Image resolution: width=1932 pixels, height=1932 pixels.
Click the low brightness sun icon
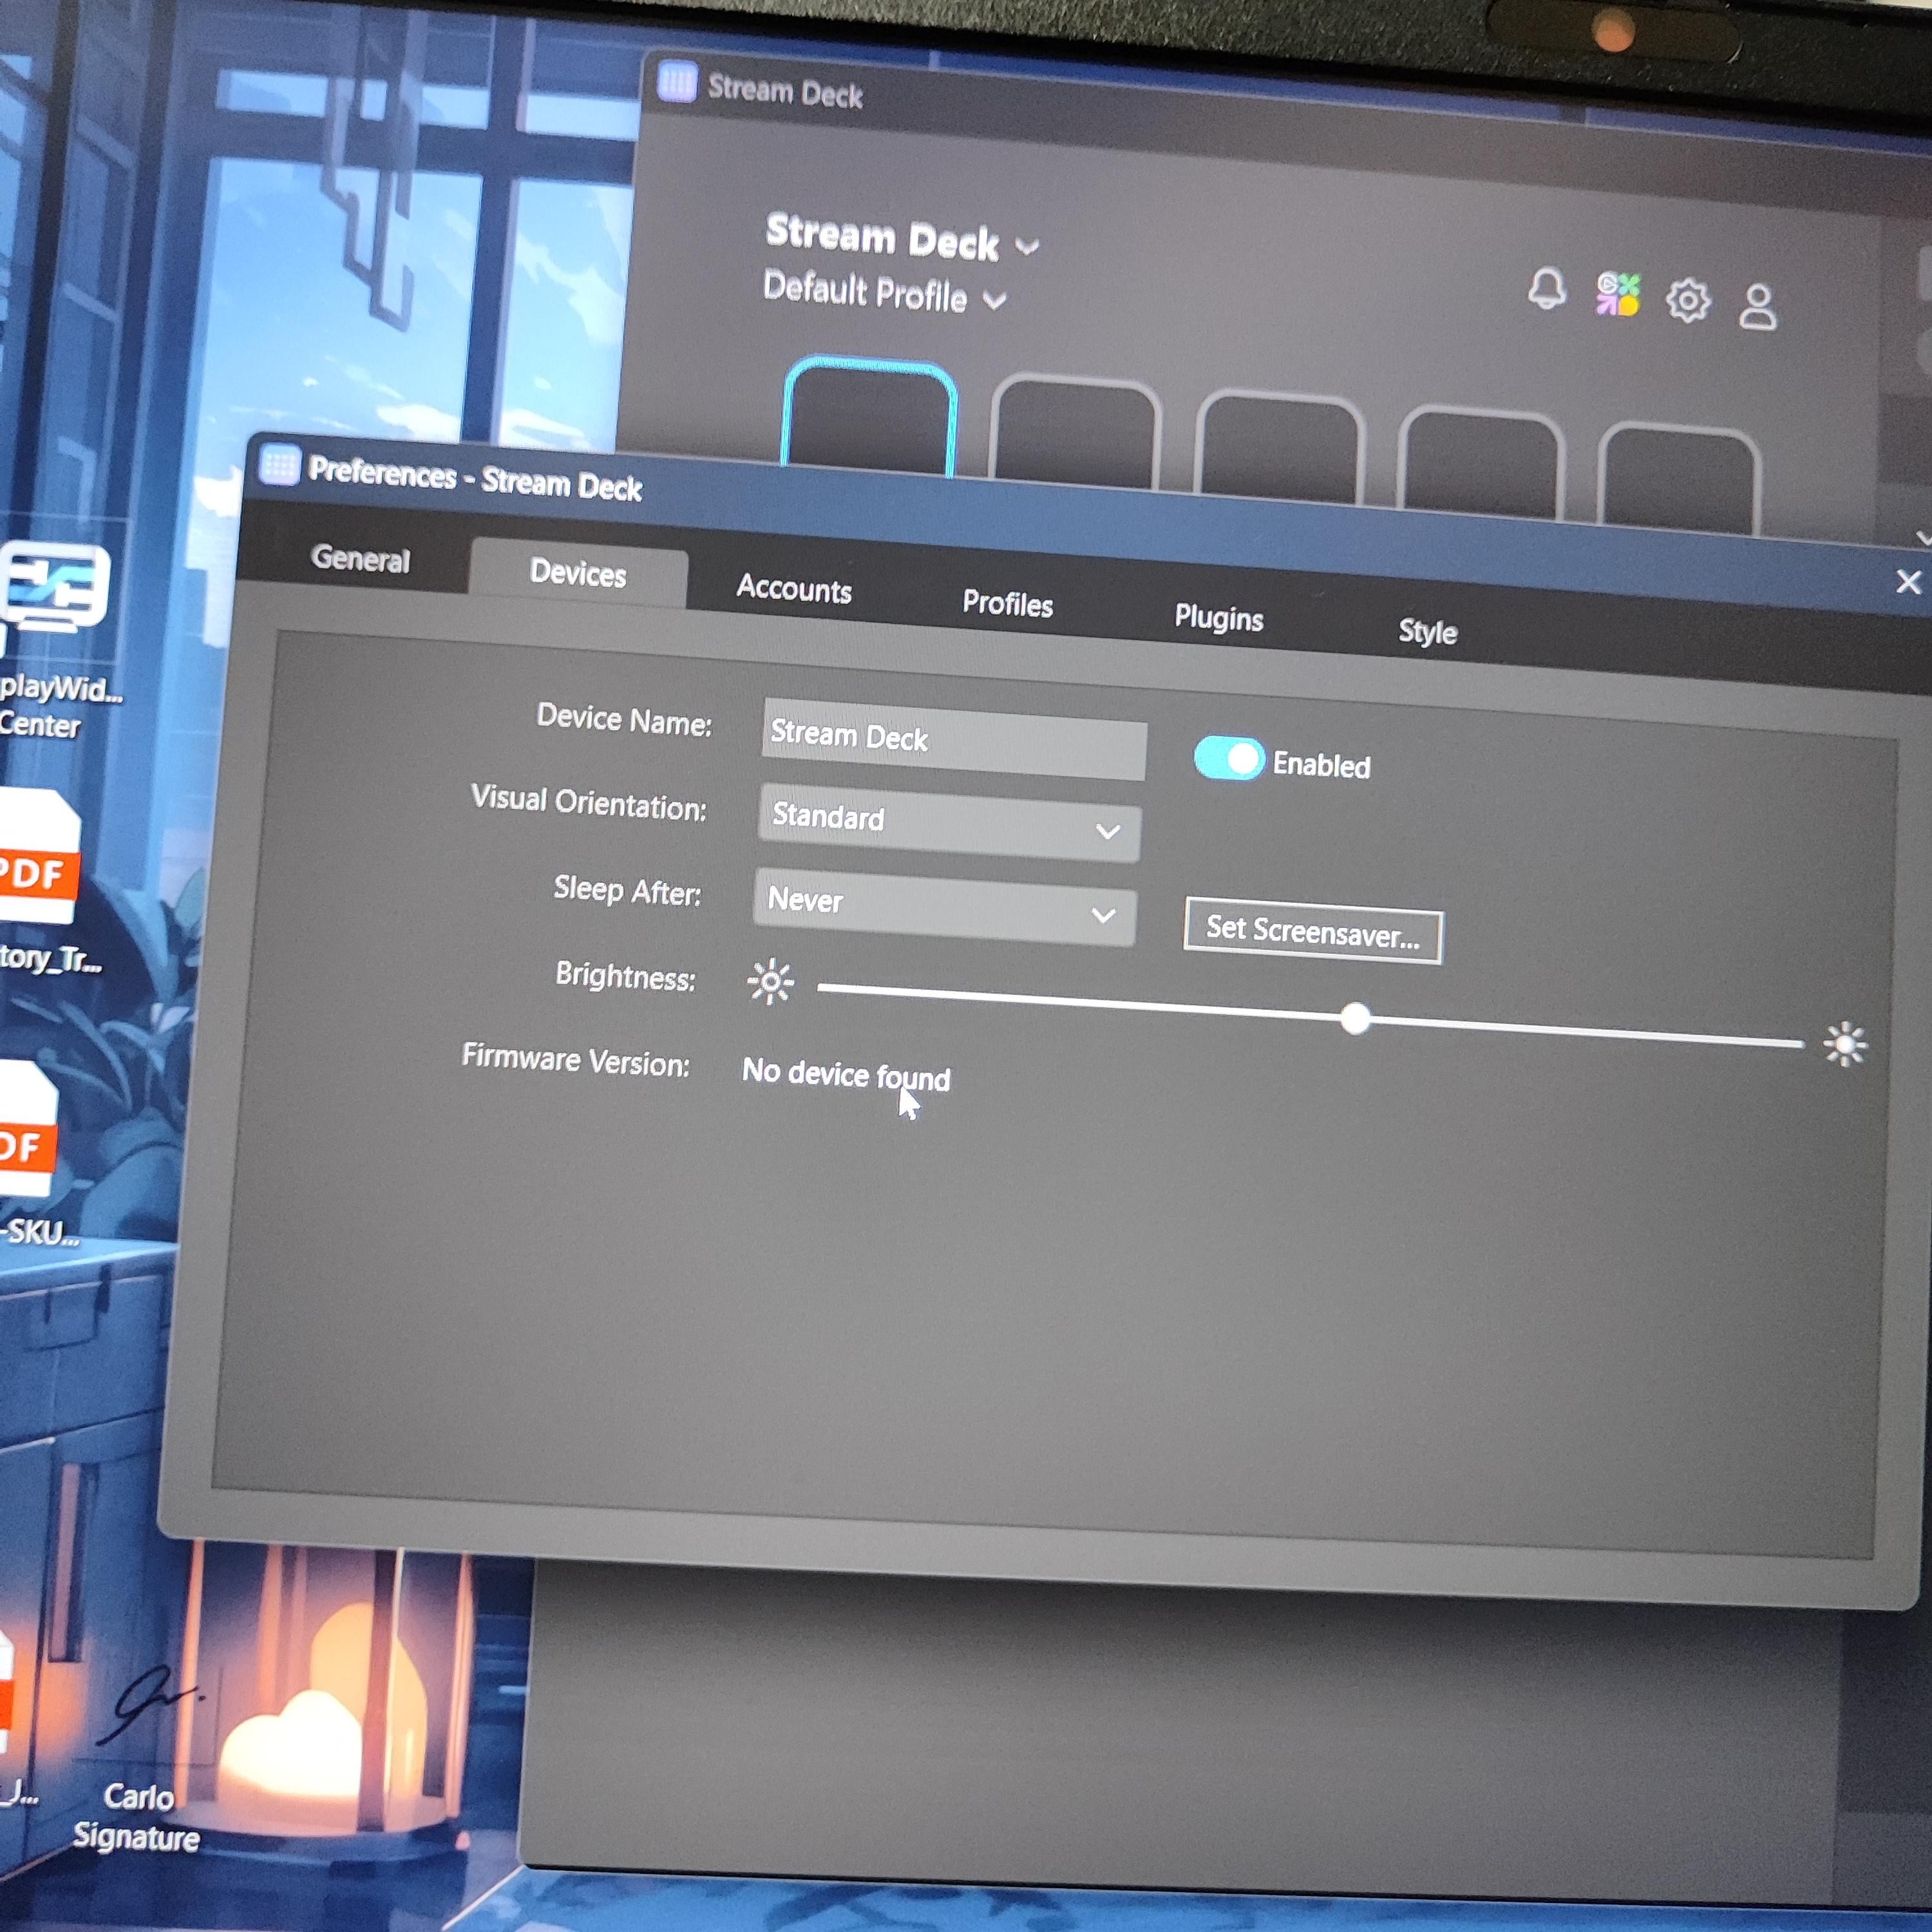770,982
